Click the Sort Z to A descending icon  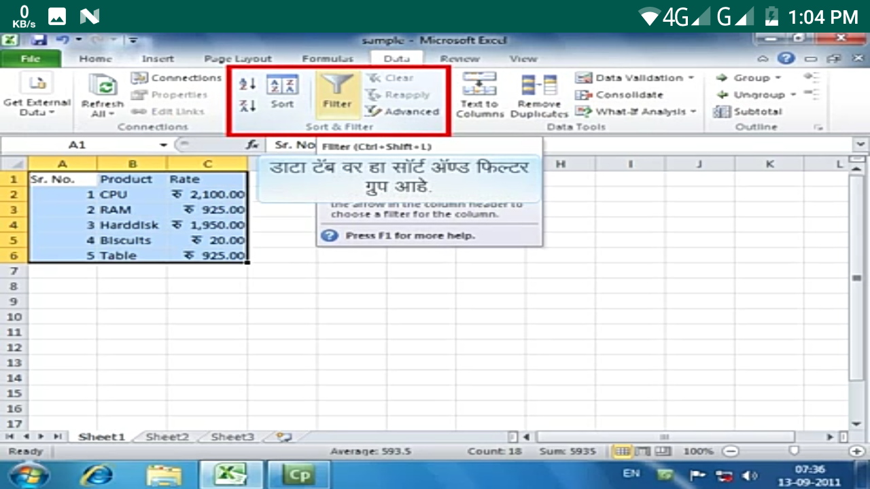pyautogui.click(x=248, y=105)
